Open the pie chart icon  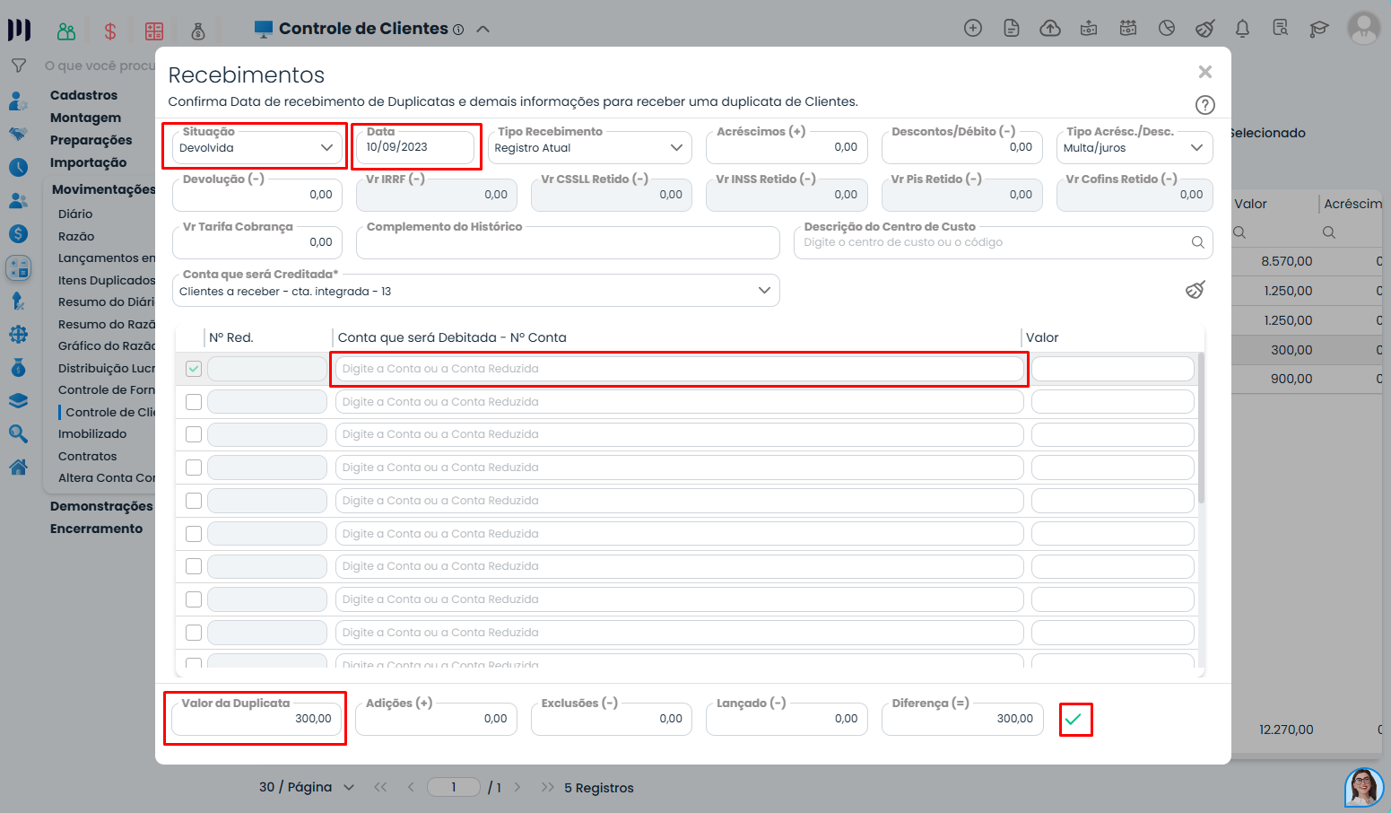tap(1167, 29)
